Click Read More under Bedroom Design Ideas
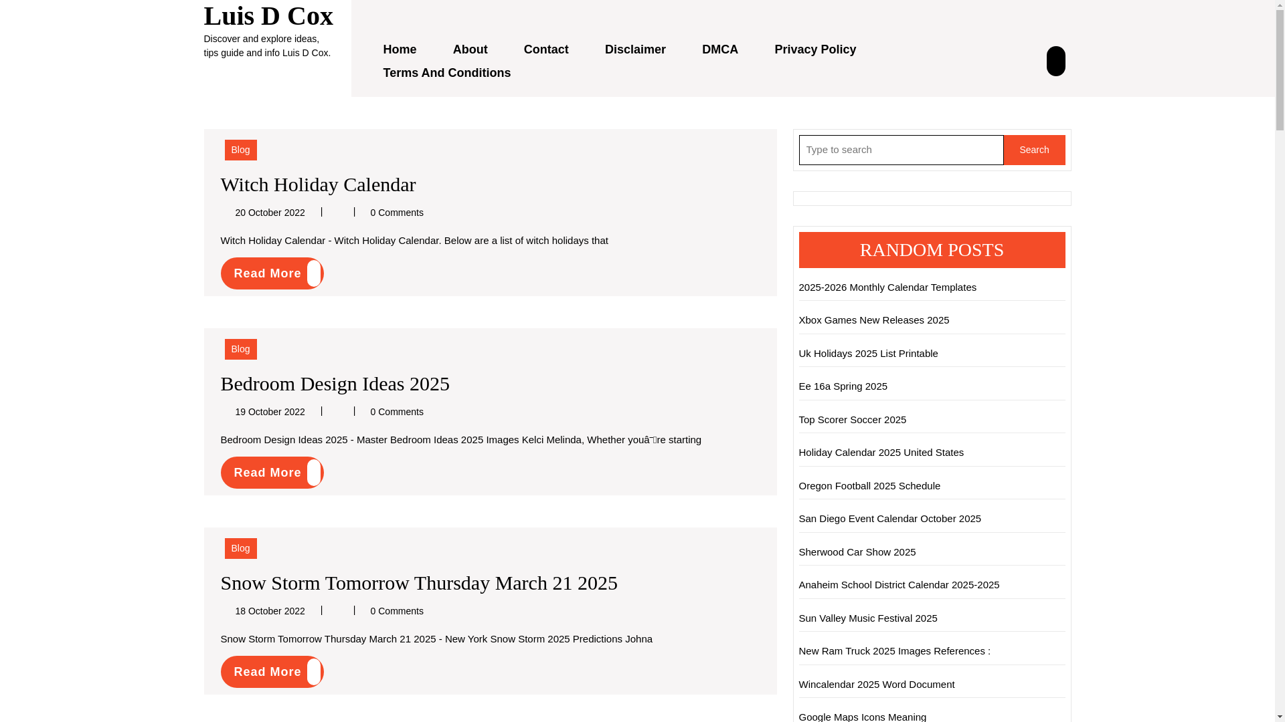 272,473
